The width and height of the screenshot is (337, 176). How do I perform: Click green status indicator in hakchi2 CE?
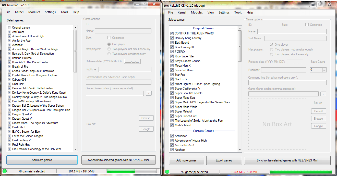click(167, 172)
